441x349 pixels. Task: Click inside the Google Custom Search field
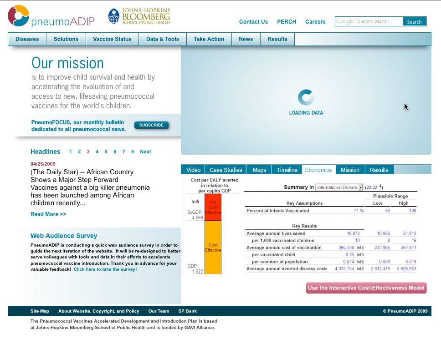point(369,21)
